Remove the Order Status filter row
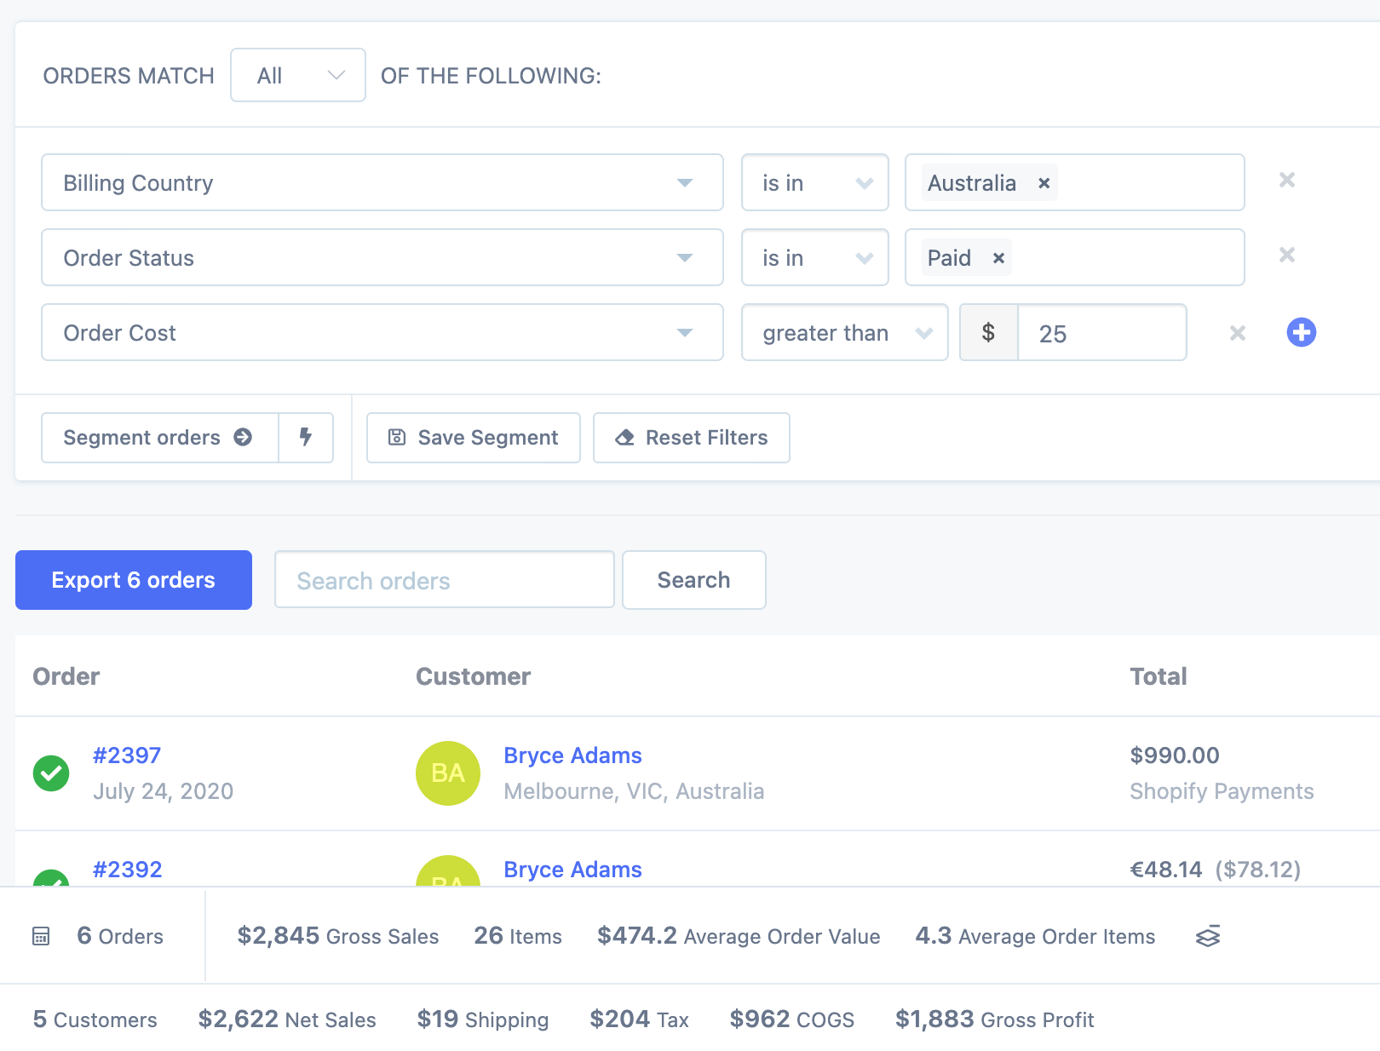The image size is (1380, 1051). [1286, 256]
